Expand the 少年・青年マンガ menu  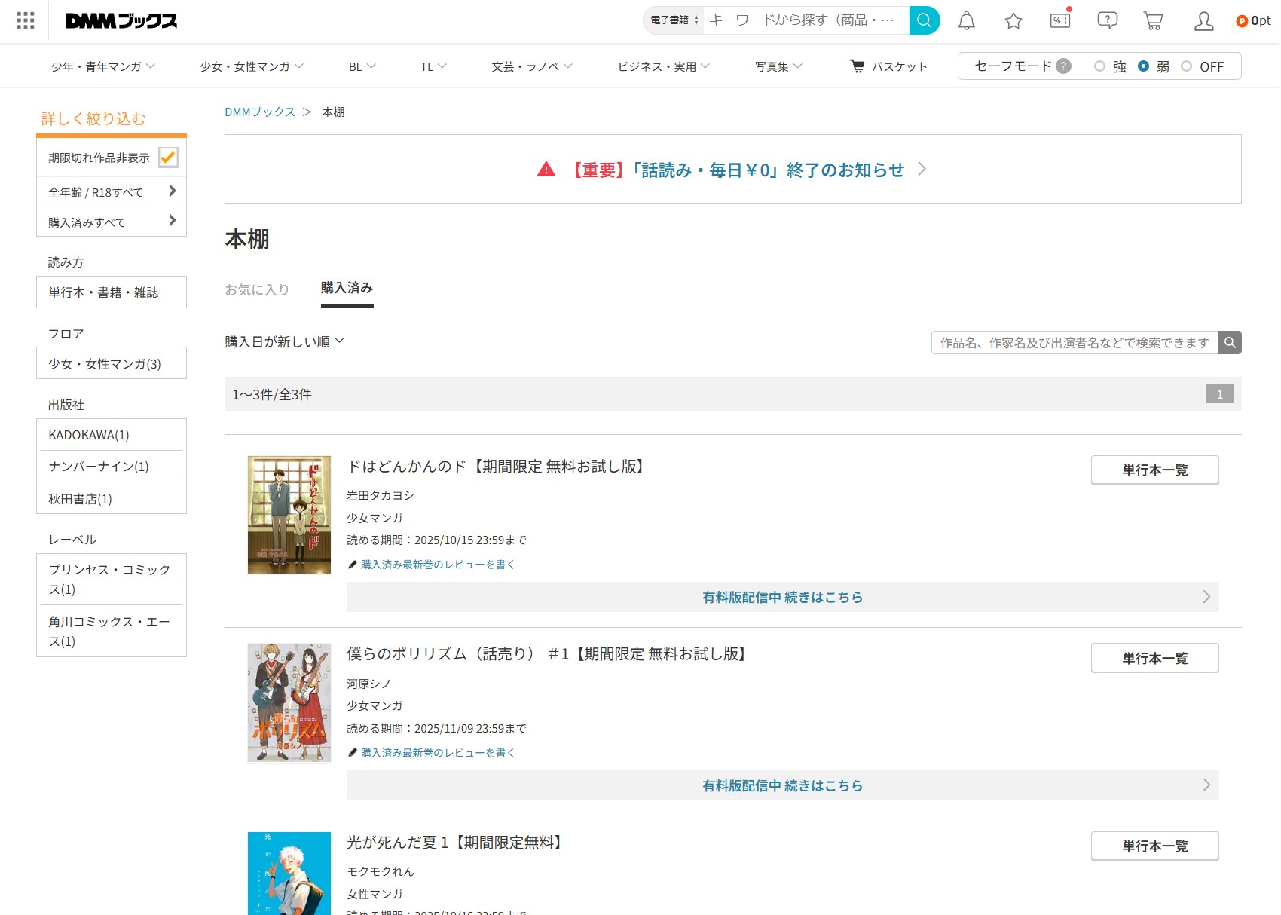tap(103, 66)
